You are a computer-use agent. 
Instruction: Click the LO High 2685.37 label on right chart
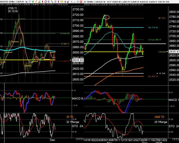tap(155, 40)
